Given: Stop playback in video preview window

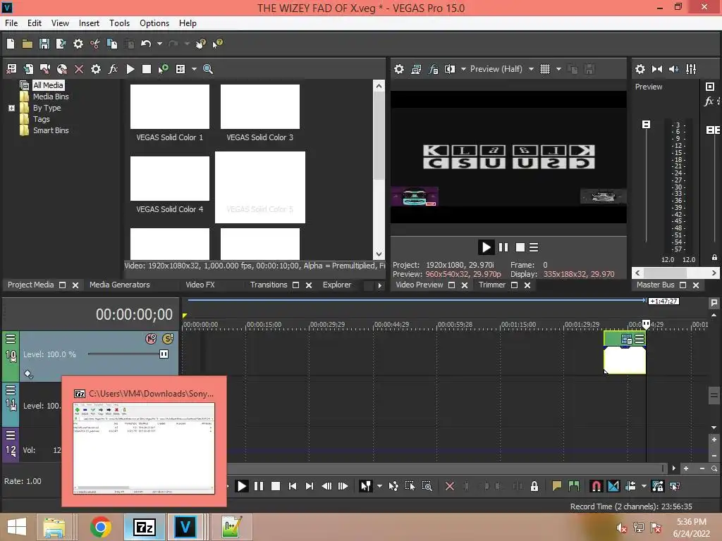Looking at the screenshot, I should [520, 247].
